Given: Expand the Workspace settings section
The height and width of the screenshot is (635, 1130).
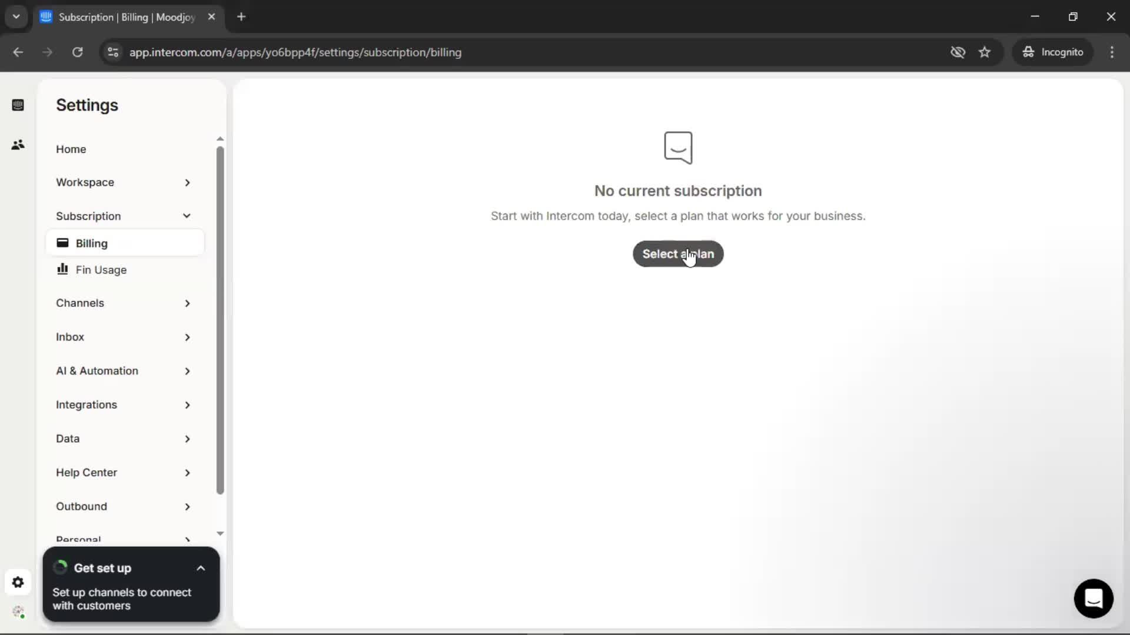Looking at the screenshot, I should (x=123, y=182).
